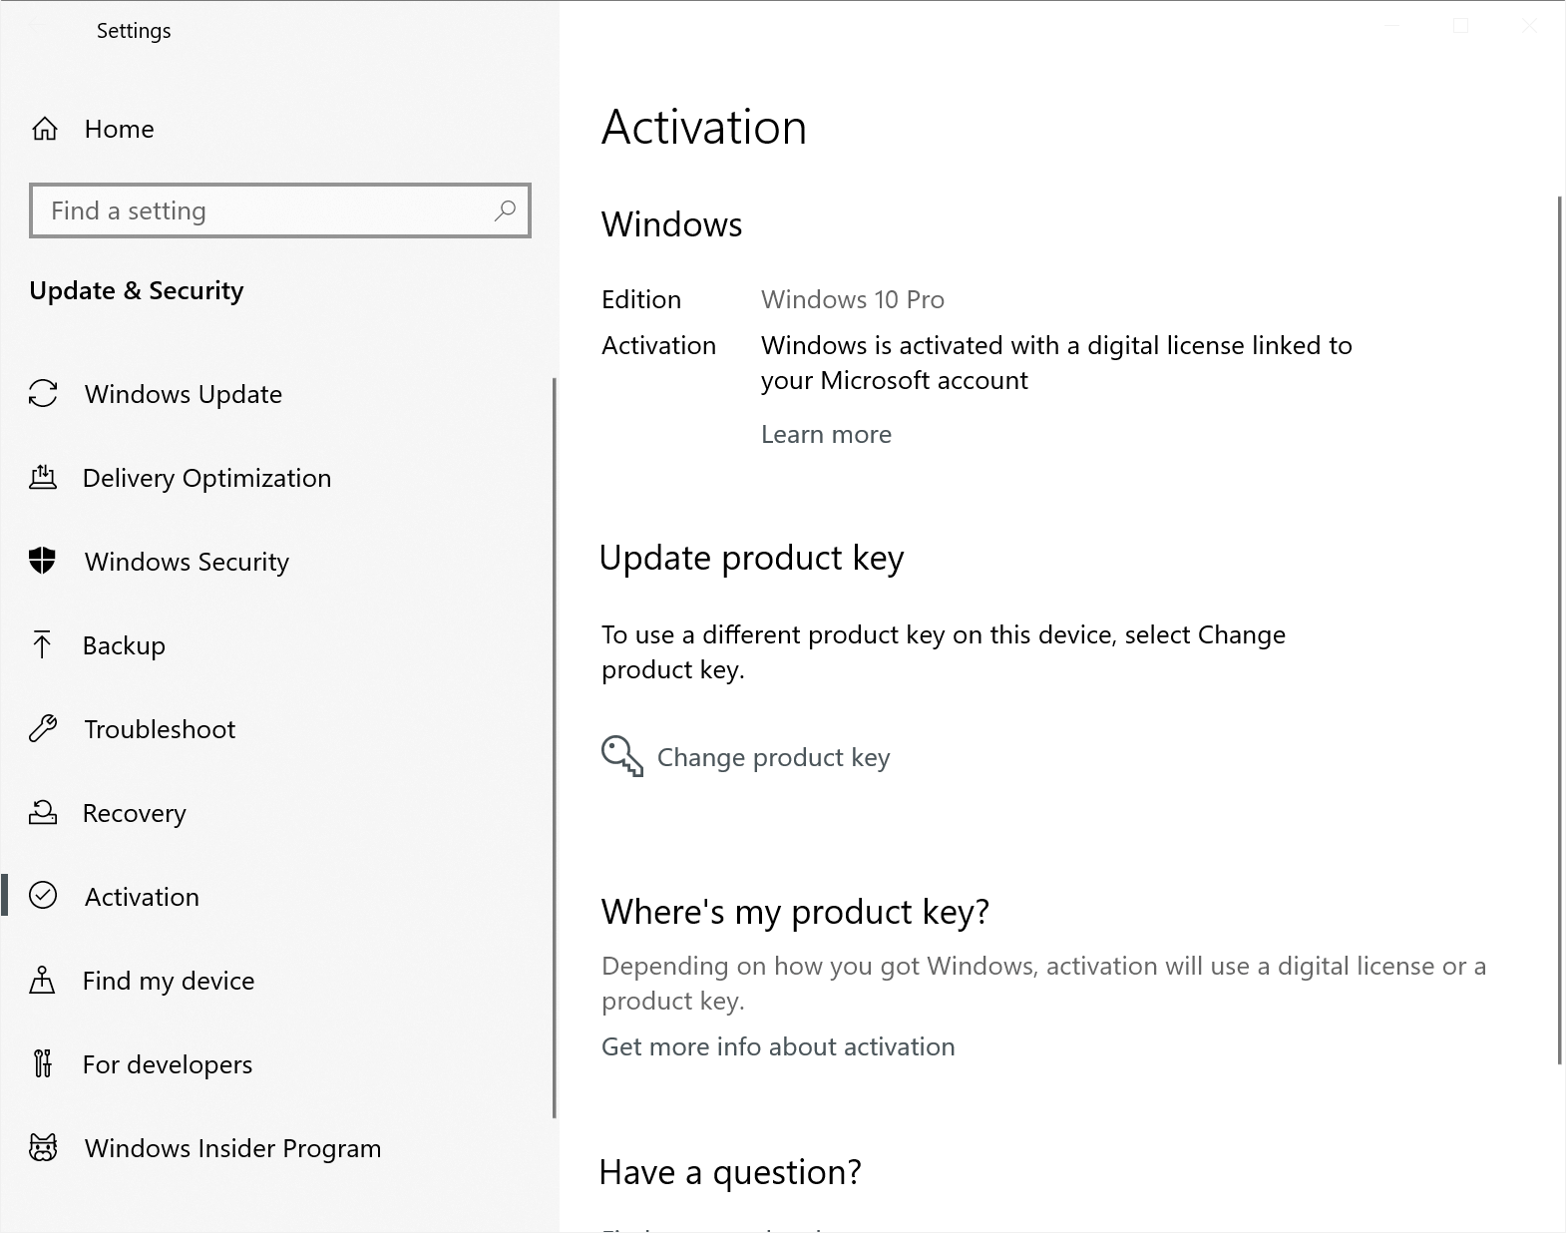Viewport: 1566px width, 1233px height.
Task: Click the Learn more link
Action: coord(826,434)
